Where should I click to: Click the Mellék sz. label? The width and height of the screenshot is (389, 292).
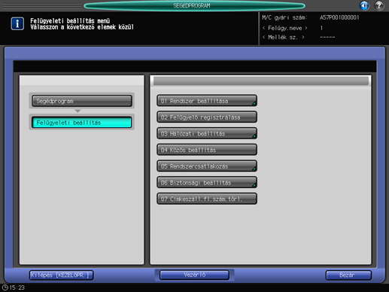coord(283,38)
